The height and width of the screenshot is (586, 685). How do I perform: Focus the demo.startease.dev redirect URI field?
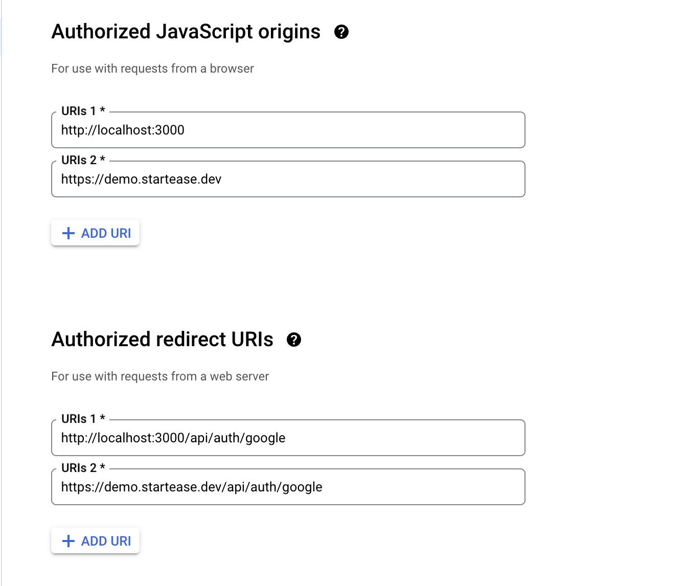coord(288,487)
